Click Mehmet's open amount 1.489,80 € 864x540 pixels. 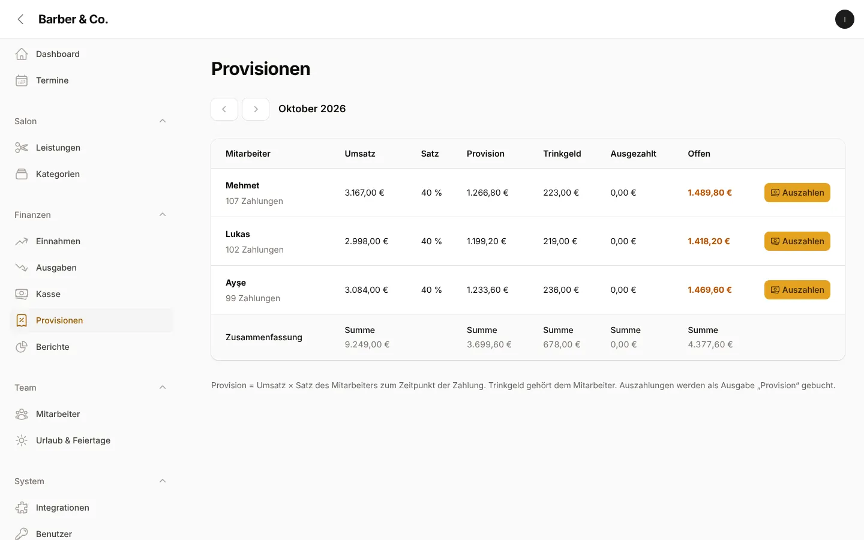[x=710, y=193]
